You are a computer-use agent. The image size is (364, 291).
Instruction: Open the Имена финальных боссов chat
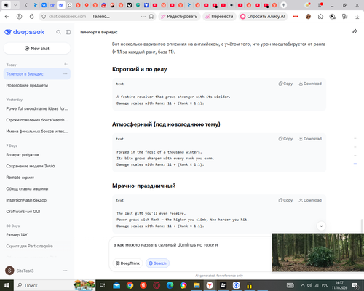(37, 132)
